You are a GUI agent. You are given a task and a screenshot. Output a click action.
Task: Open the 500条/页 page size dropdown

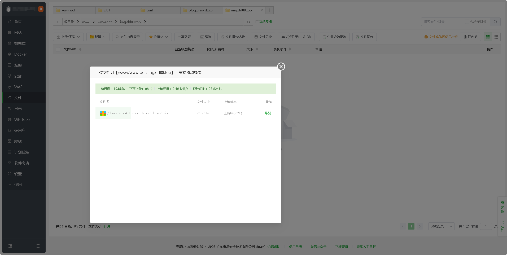coord(441,226)
